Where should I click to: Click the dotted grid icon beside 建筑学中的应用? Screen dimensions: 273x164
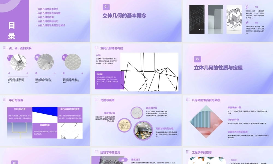click(97, 152)
